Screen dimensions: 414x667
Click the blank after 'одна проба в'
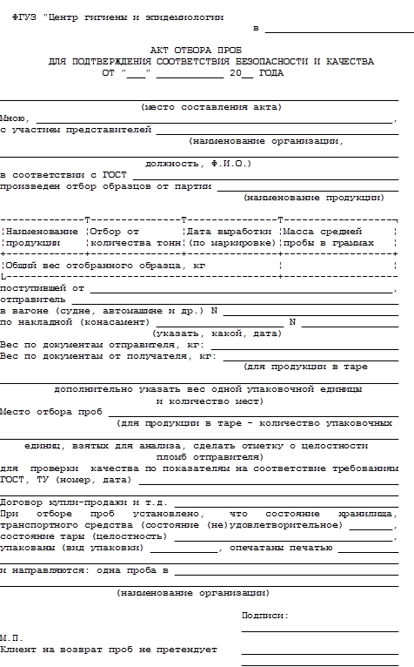286,571
